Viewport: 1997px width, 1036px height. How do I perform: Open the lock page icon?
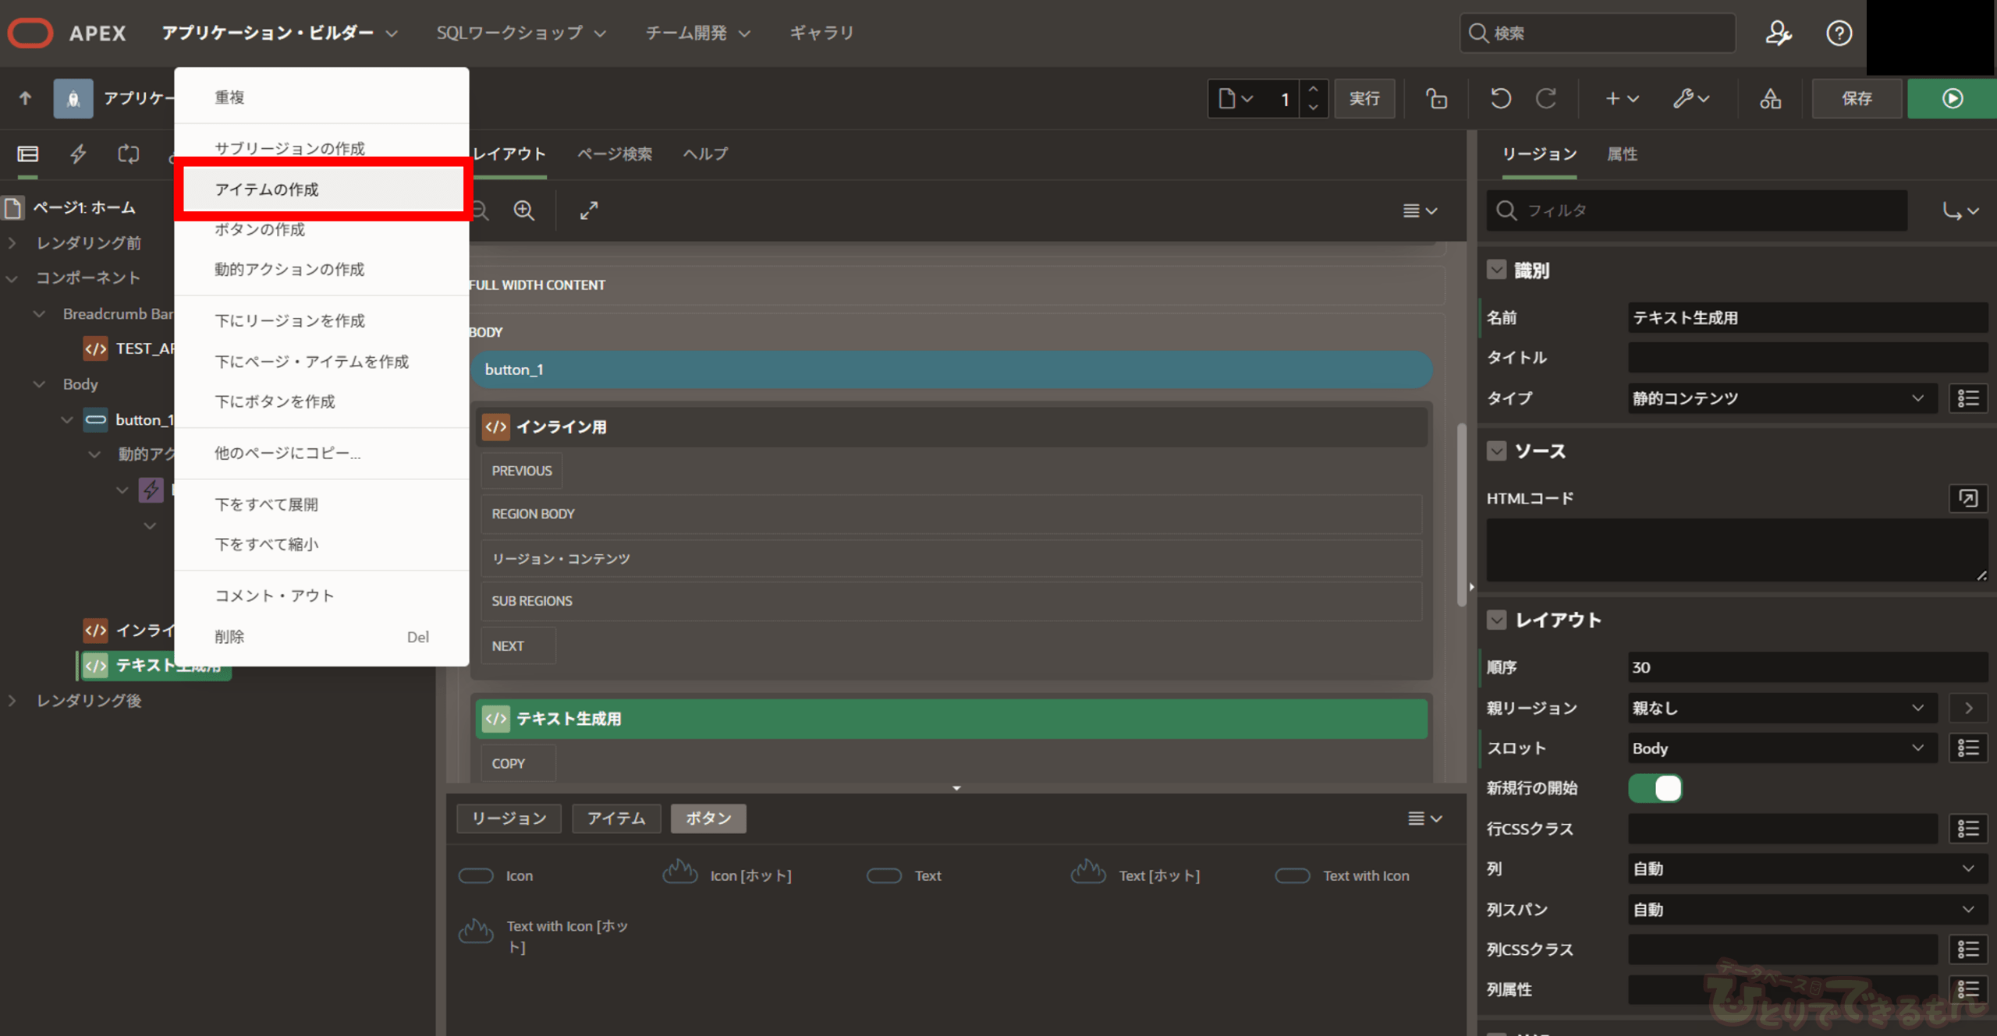click(1436, 99)
